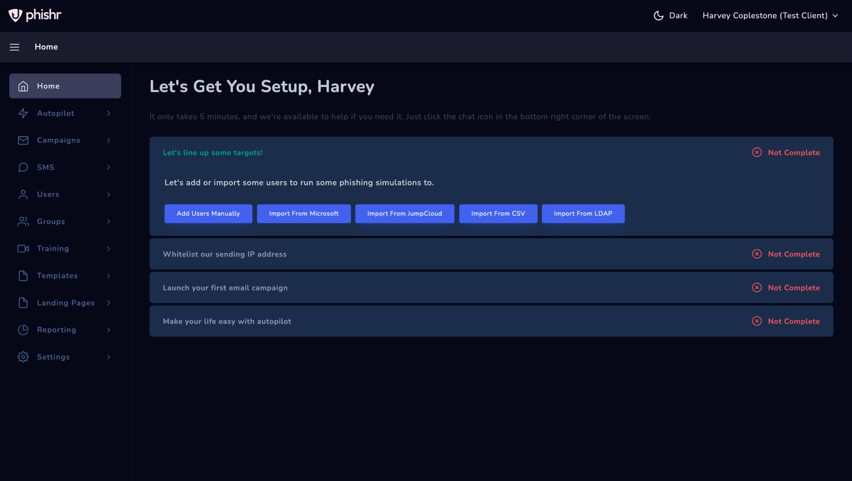Viewport: 852px width, 481px height.
Task: Open Launch your first email campaign step
Action: 225,288
